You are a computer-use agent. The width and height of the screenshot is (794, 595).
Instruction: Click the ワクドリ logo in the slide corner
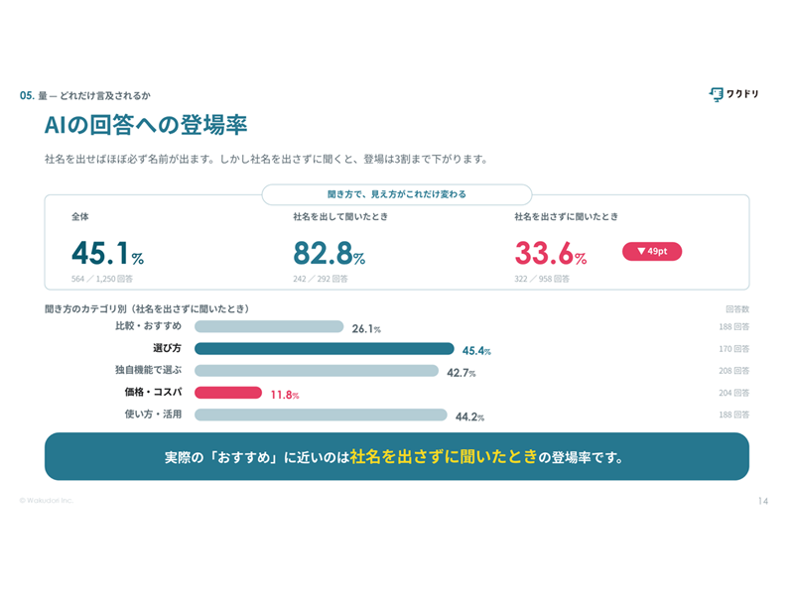733,94
